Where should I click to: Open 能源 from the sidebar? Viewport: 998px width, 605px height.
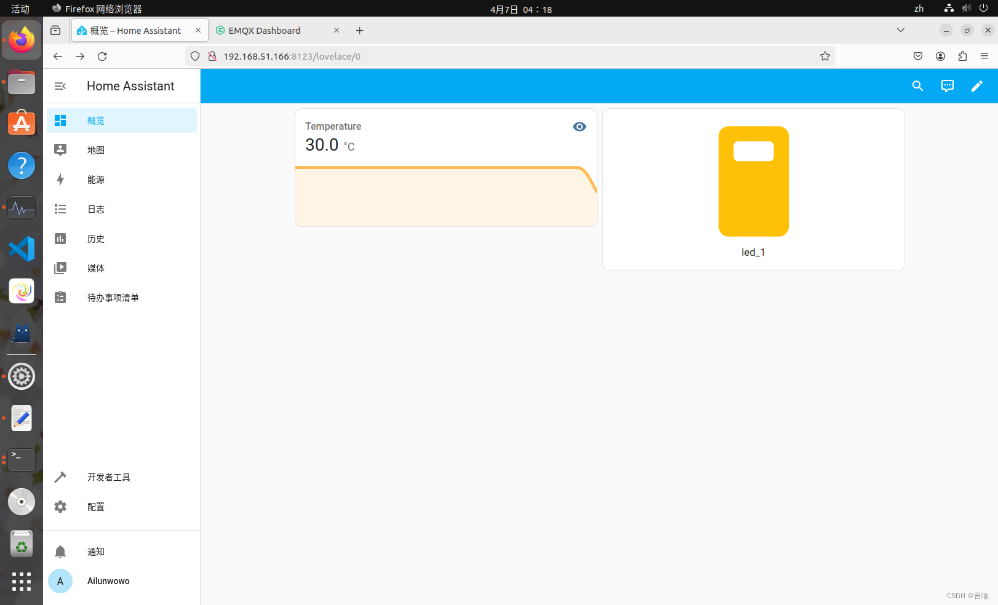(x=96, y=180)
